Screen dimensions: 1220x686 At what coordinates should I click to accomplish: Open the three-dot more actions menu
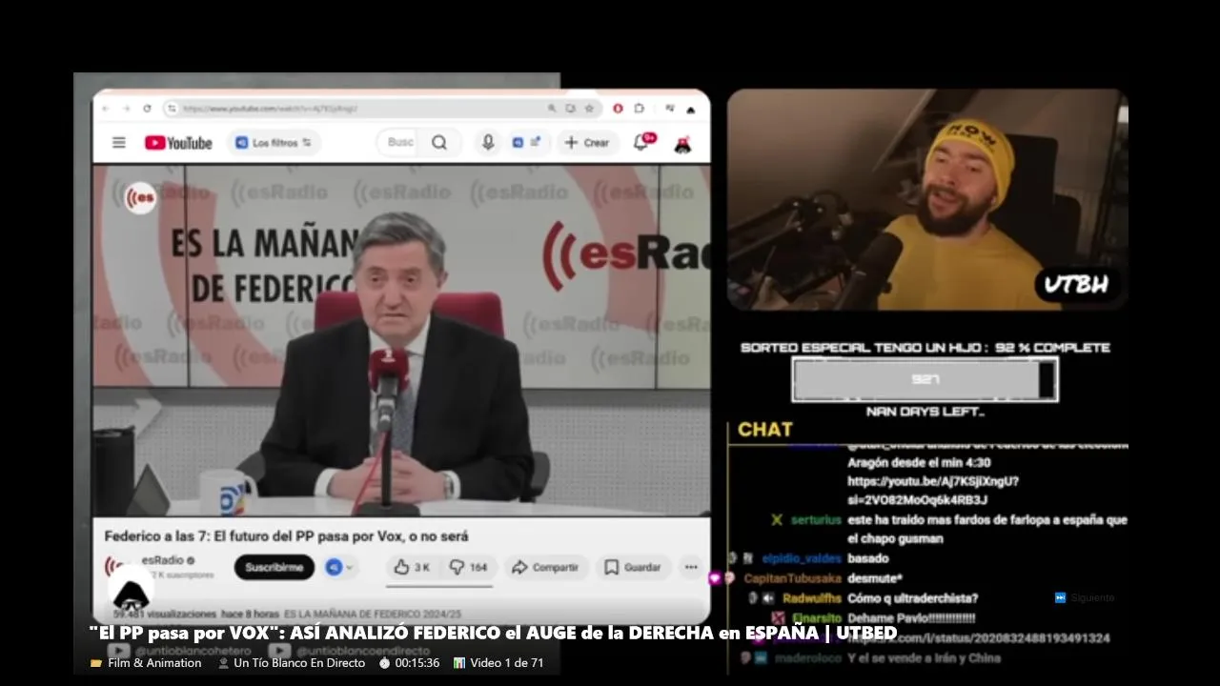(x=691, y=567)
